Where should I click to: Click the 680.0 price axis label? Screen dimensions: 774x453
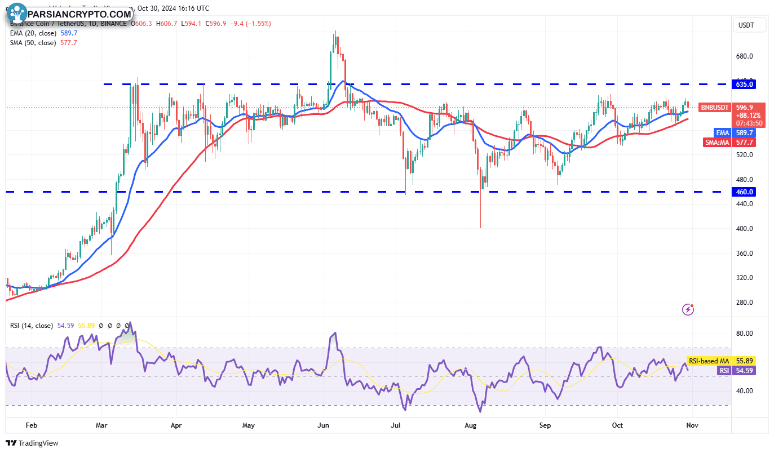pos(744,56)
